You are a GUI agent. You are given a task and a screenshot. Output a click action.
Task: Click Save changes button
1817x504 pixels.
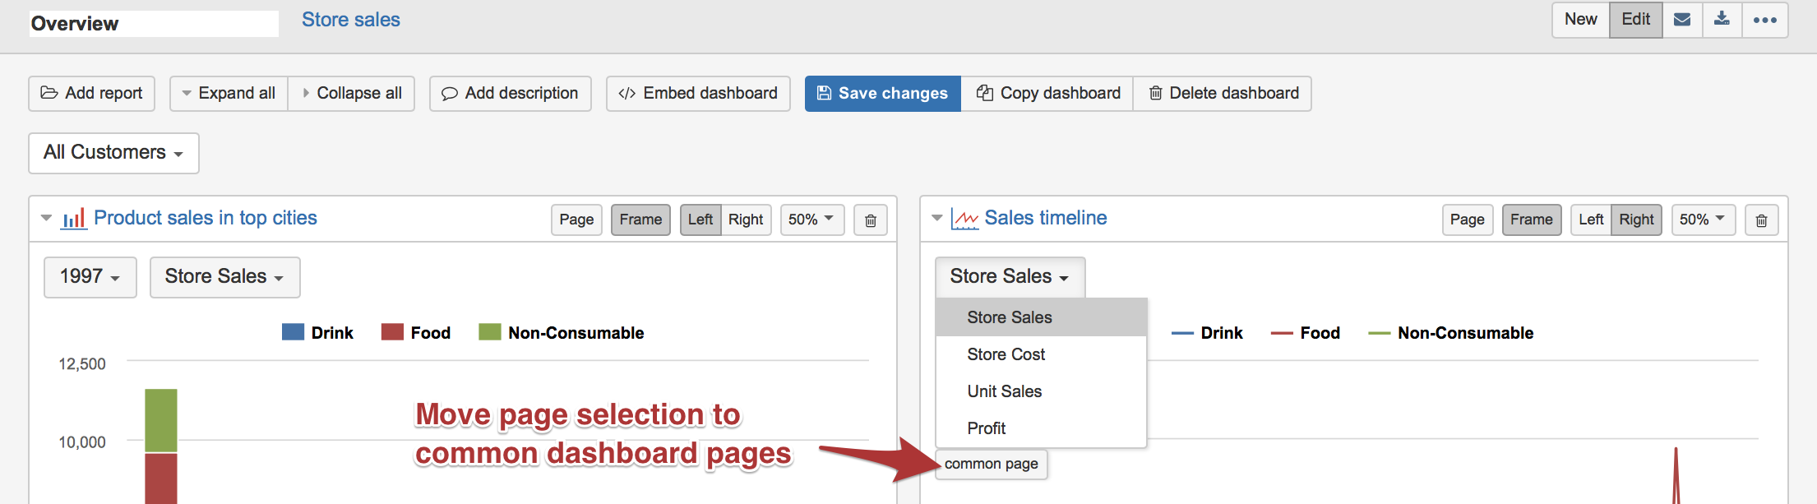click(882, 94)
